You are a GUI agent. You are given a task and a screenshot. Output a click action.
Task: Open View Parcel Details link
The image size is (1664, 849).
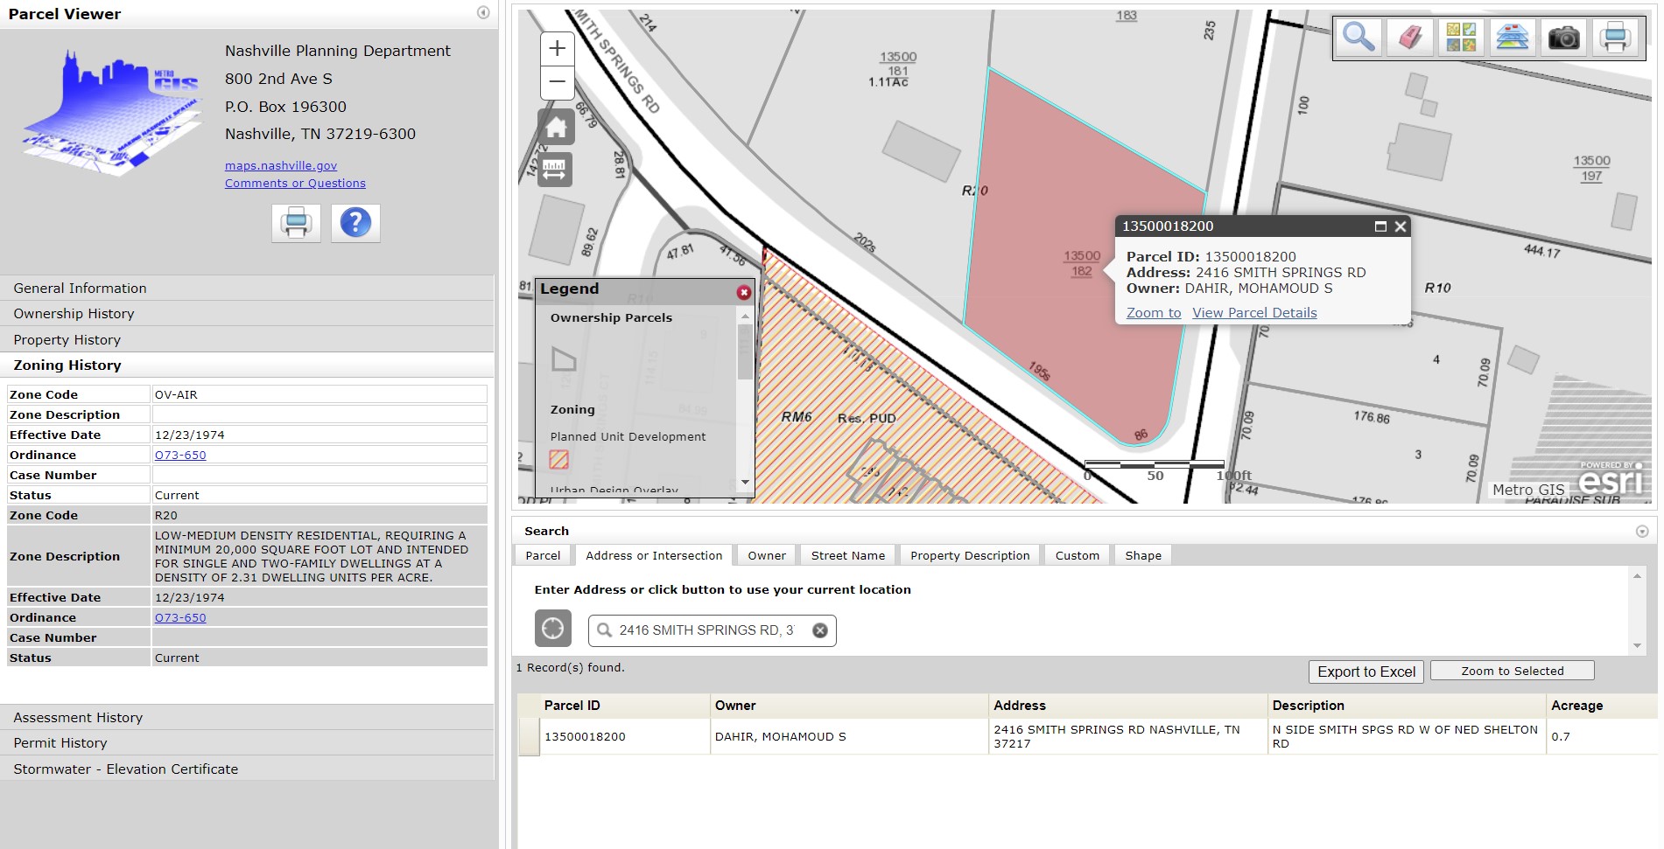1254,312
